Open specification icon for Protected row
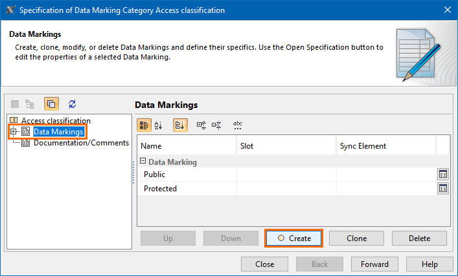The width and height of the screenshot is (458, 276). pyautogui.click(x=443, y=189)
